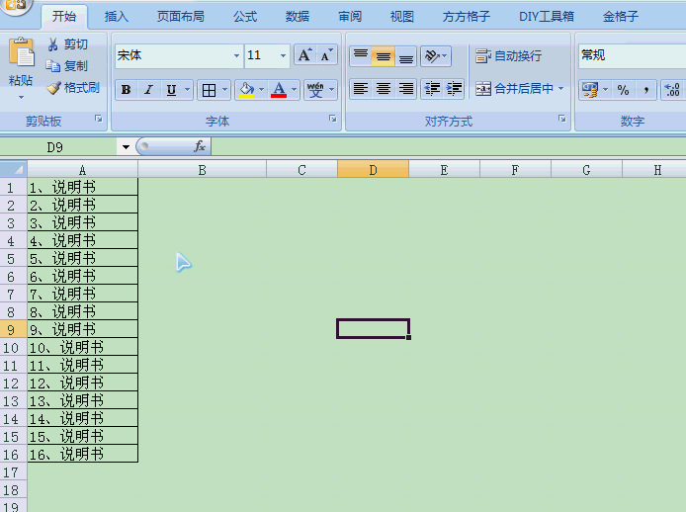Toggle the middle vertical align button
Image resolution: width=686 pixels, height=512 pixels.
pyautogui.click(x=383, y=56)
